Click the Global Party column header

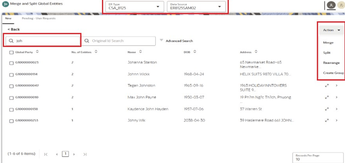(24, 52)
